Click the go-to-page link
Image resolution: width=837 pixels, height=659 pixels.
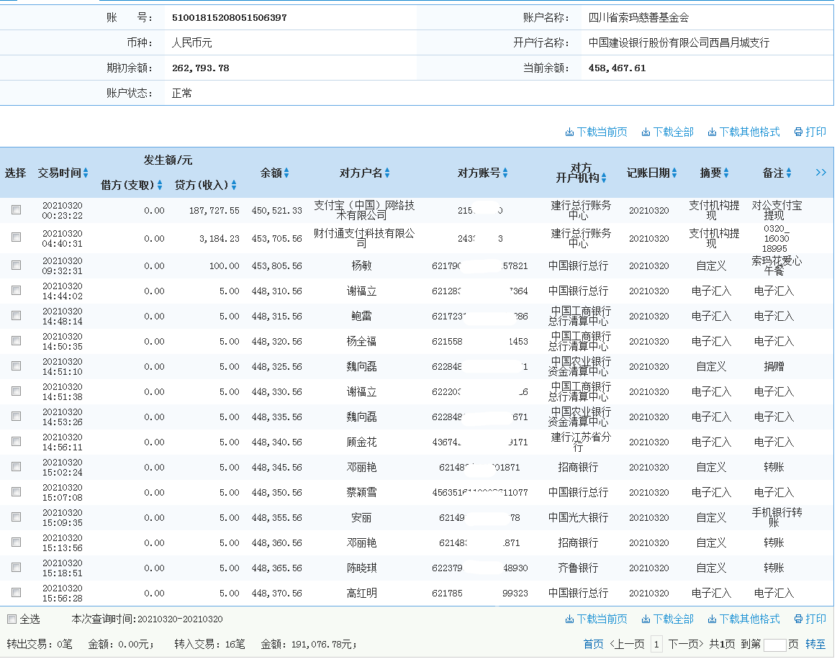[x=815, y=644]
